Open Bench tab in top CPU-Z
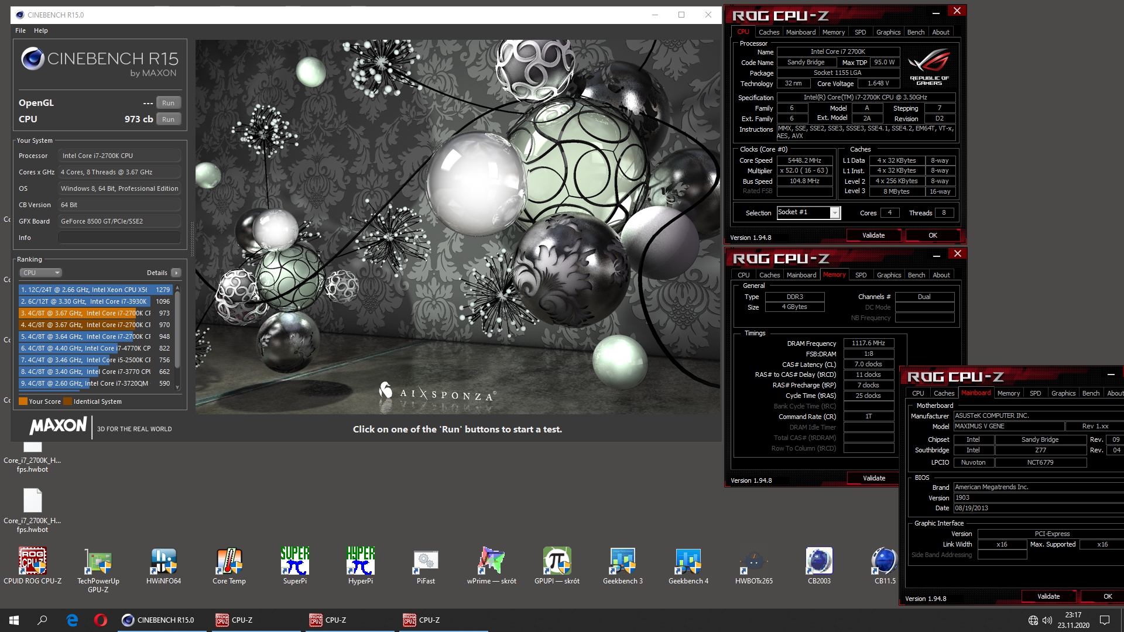1124x632 pixels. [916, 32]
